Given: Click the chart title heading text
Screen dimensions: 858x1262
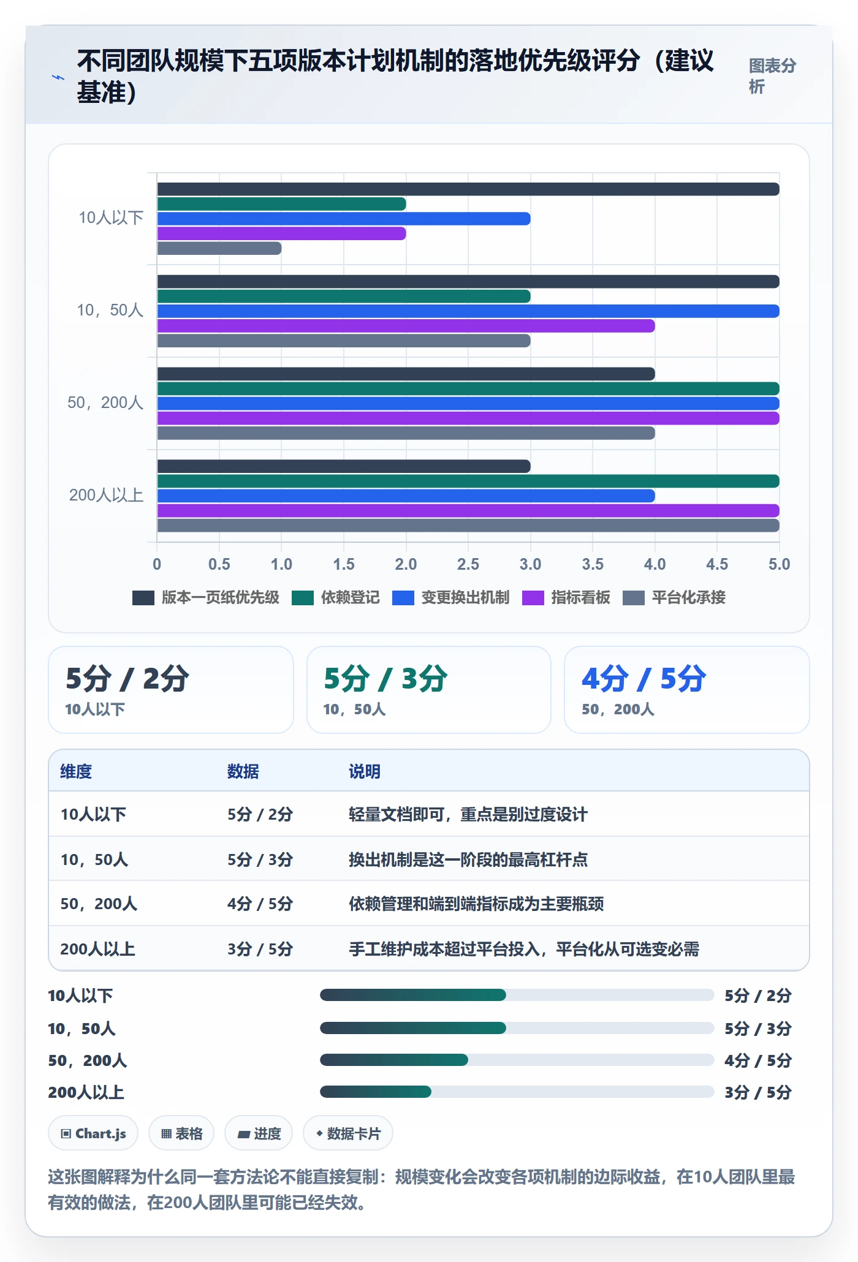Looking at the screenshot, I should click(395, 77).
